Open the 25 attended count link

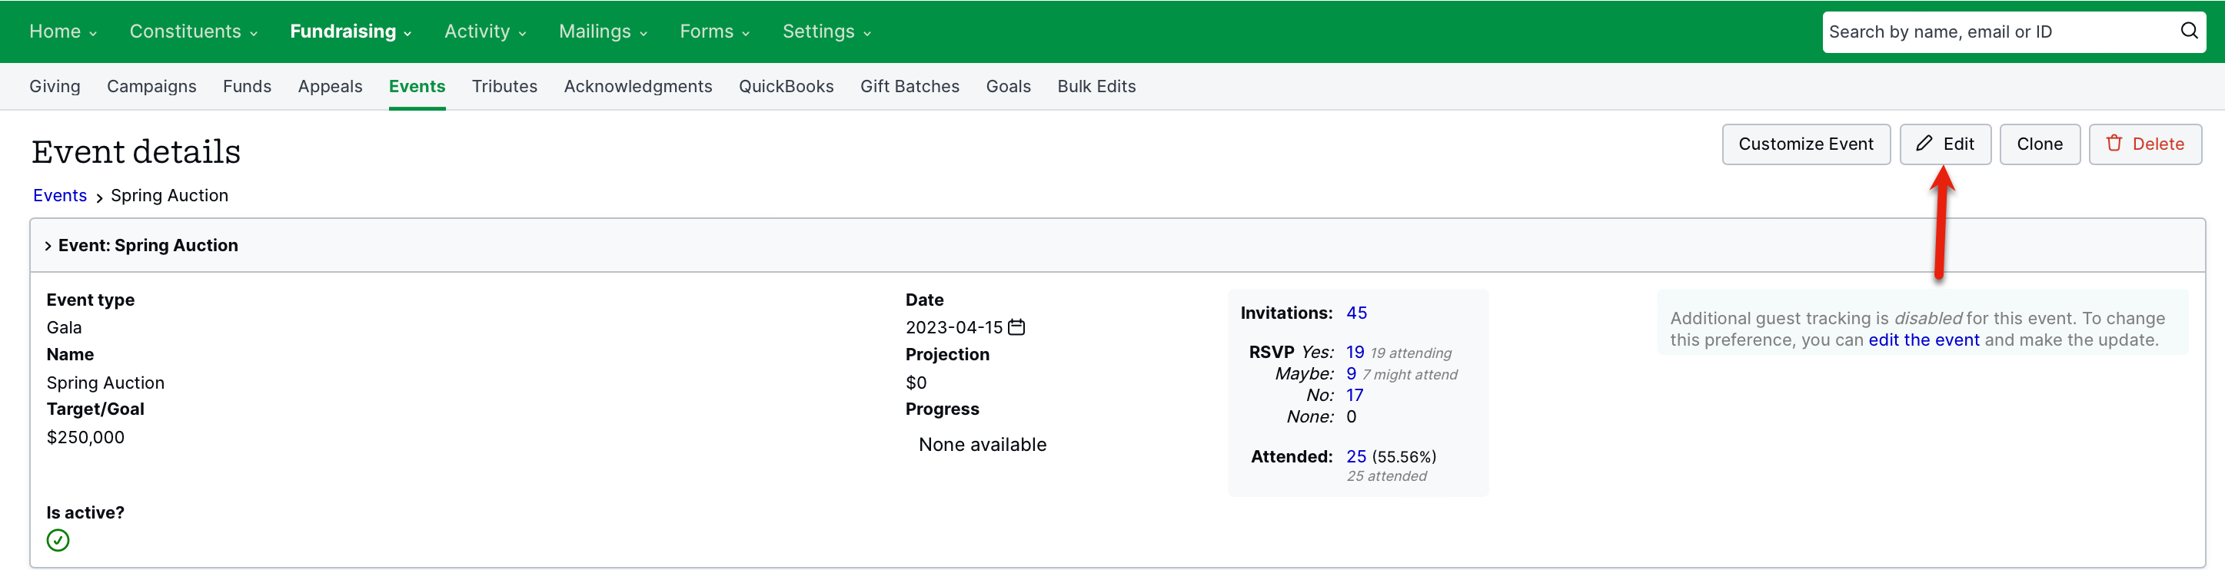(1356, 457)
